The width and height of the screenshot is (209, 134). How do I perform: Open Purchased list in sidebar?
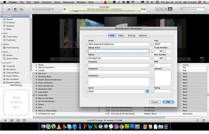click(x=11, y=40)
